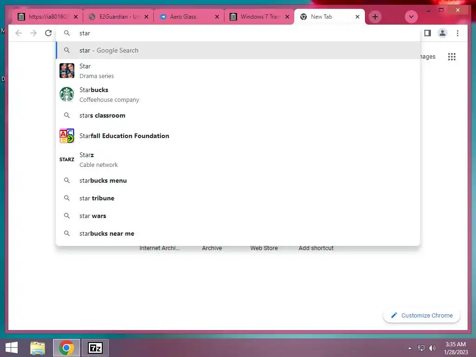Select the 'stars classroom' suggestion
This screenshot has width=476, height=357.
pos(238,115)
